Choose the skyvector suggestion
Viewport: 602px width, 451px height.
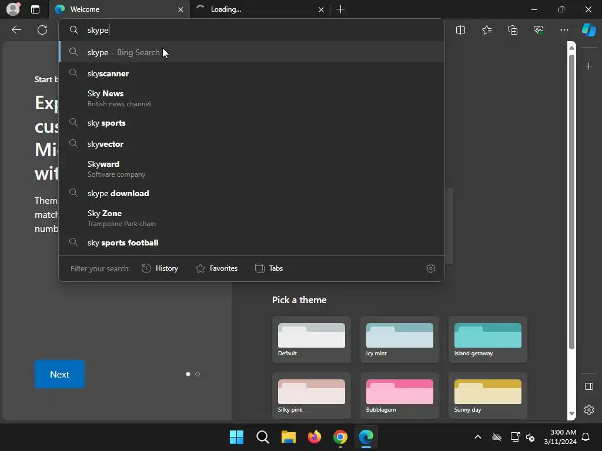[252, 144]
